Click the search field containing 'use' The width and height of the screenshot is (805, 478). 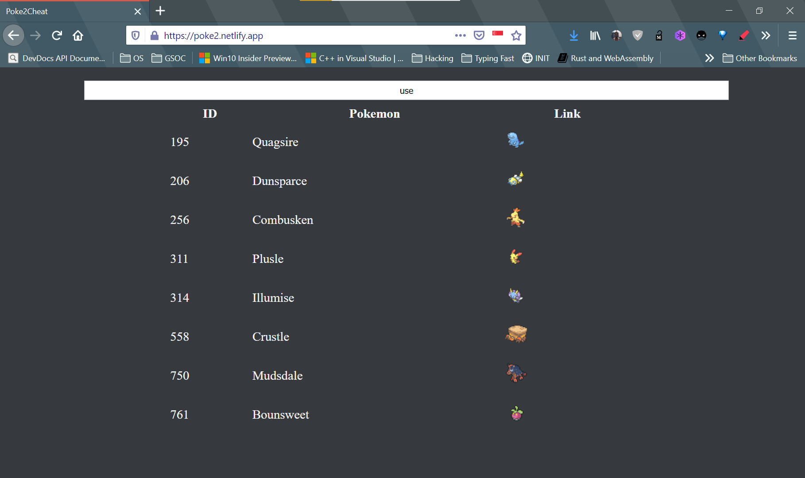(406, 90)
